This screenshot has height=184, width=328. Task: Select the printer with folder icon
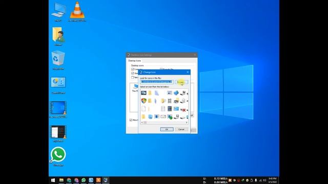pyautogui.click(x=176, y=101)
